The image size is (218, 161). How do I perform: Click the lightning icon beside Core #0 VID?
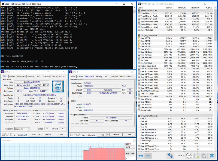point(139,38)
